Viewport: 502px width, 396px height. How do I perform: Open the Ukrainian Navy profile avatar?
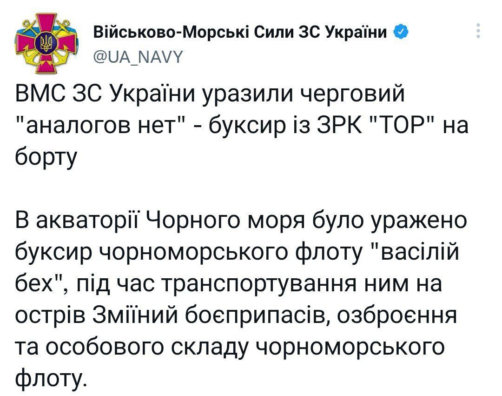pyautogui.click(x=46, y=44)
